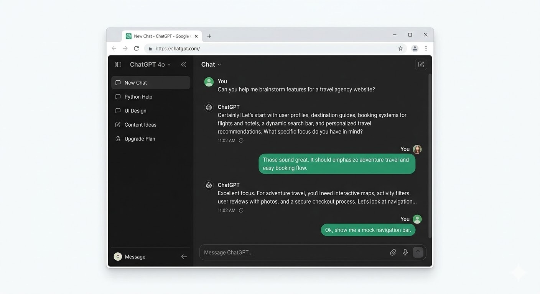This screenshot has width=540, height=294.
Task: Open Upgrade Plan in sidebar
Action: (x=151, y=139)
